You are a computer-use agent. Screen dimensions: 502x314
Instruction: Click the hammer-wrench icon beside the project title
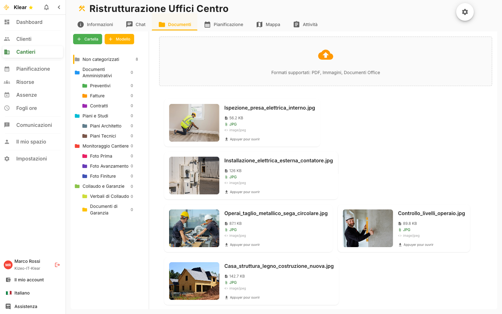click(x=82, y=8)
